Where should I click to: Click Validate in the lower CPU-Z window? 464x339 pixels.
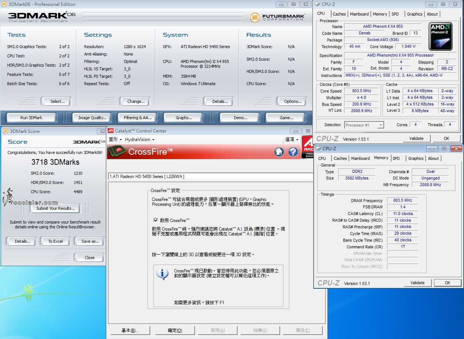tap(417, 283)
